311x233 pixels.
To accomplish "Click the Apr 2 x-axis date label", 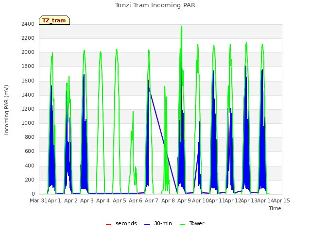I will [x=71, y=200].
